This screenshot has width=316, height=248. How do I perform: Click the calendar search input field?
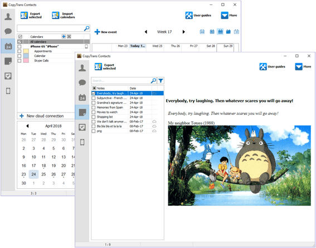click(50, 28)
